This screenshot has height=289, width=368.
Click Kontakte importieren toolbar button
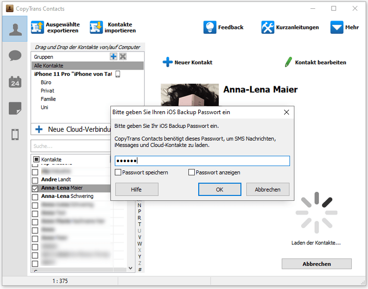pos(113,27)
